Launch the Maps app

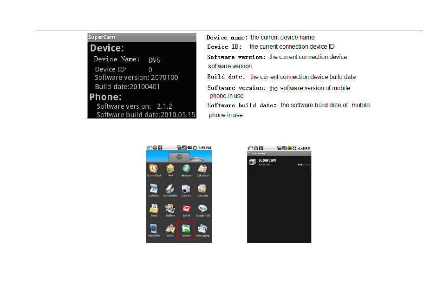pos(170,230)
